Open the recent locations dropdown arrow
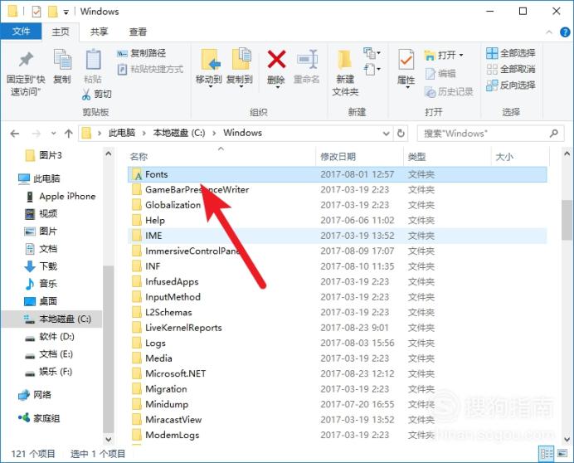 click(x=53, y=134)
